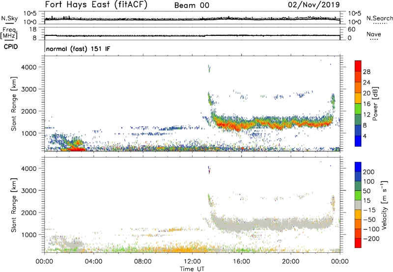Image resolution: width=393 pixels, height=272 pixels.
Task: Click the "12:00" time tick label
Action: (x=192, y=262)
